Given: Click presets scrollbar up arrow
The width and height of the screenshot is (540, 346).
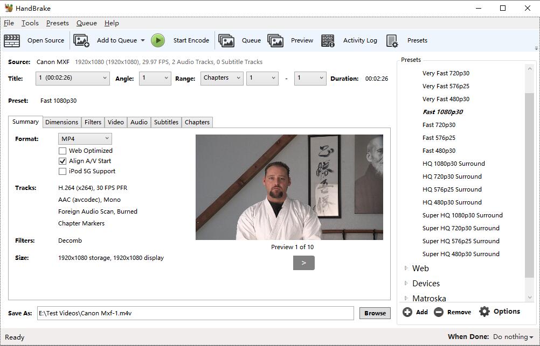Looking at the screenshot, I should 530,69.
